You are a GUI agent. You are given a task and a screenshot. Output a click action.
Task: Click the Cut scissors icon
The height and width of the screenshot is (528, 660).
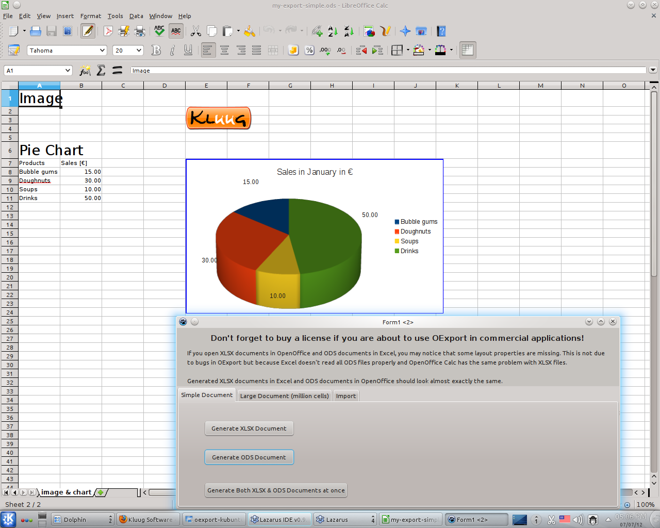[x=195, y=31]
